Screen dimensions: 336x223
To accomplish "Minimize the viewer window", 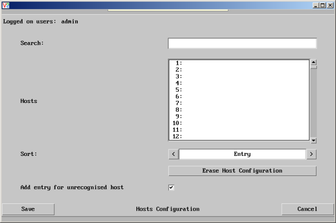I will click(315, 5).
